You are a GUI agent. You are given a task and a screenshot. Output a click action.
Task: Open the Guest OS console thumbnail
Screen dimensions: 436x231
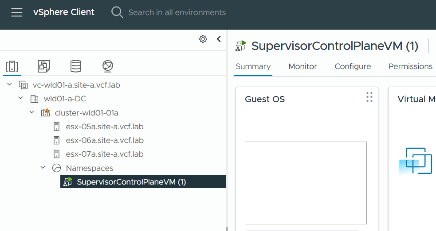[306, 183]
